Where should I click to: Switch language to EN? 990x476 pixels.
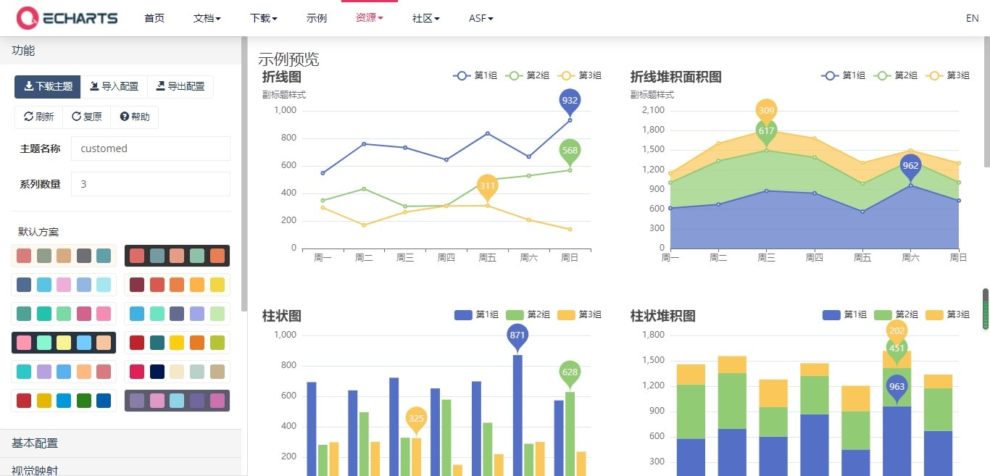973,18
